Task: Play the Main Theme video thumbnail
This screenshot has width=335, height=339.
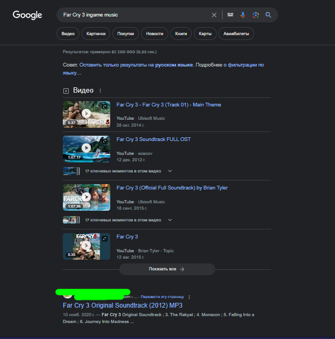Action: [x=86, y=114]
